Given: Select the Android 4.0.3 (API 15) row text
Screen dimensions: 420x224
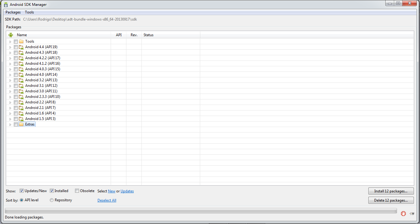Looking at the screenshot, I should click(43, 69).
